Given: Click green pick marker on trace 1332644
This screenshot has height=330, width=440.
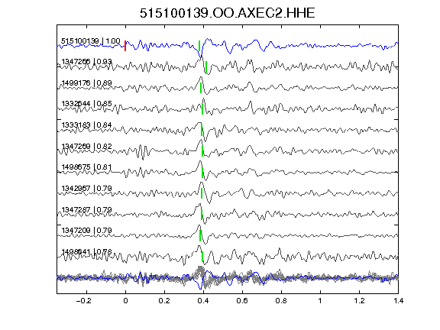Looking at the screenshot, I should pyautogui.click(x=202, y=109).
